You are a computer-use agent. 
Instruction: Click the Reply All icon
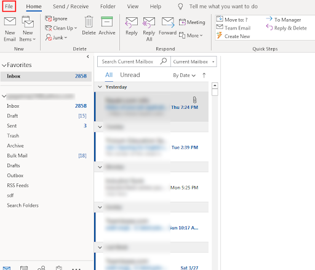(149, 22)
